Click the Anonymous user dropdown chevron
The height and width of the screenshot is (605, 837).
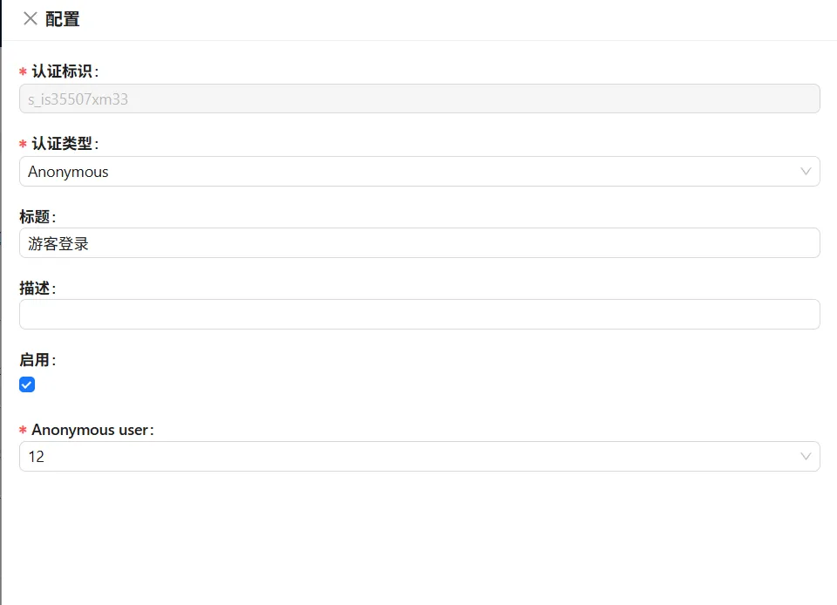(806, 457)
